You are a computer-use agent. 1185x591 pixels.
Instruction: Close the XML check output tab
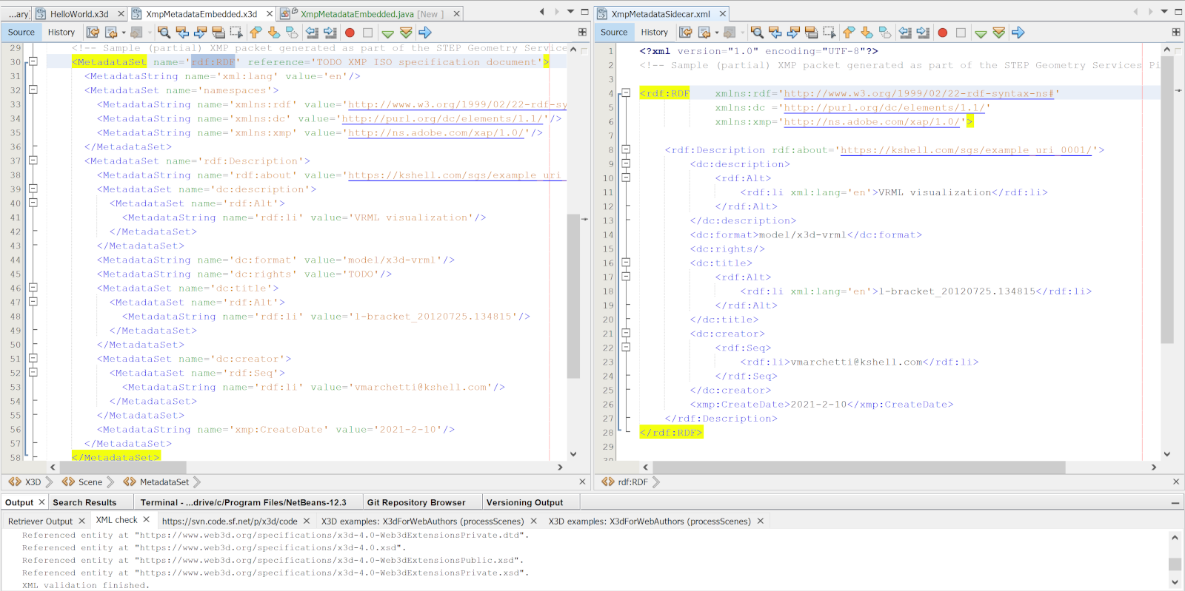(x=147, y=520)
